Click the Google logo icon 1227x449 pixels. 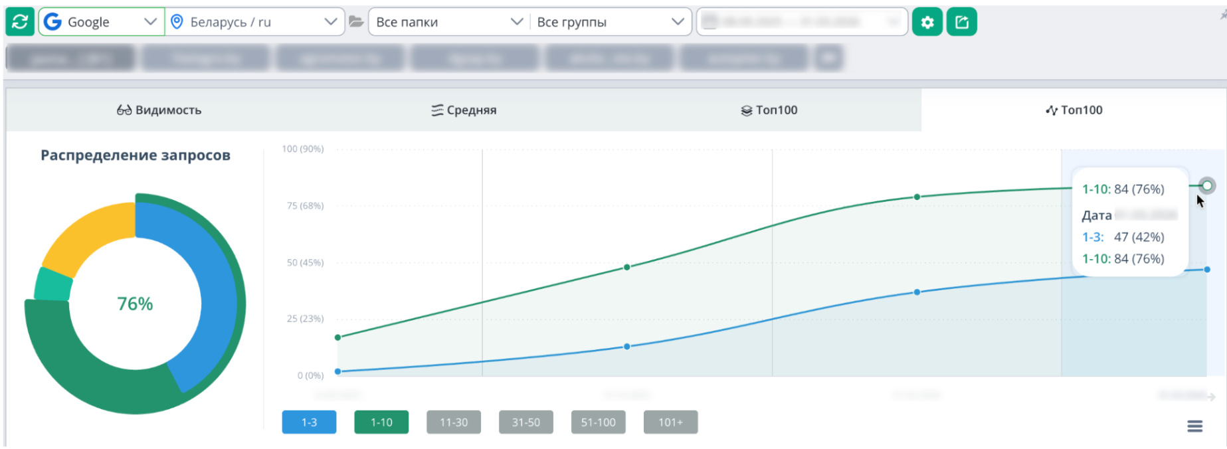53,22
